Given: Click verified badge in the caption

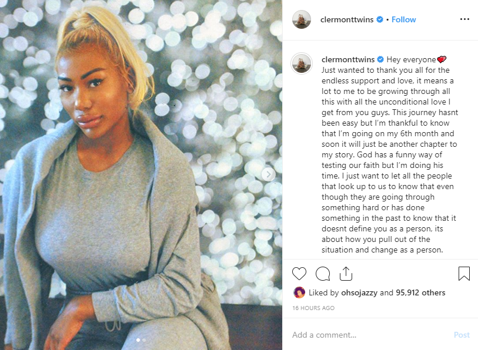Looking at the screenshot, I should coord(380,59).
